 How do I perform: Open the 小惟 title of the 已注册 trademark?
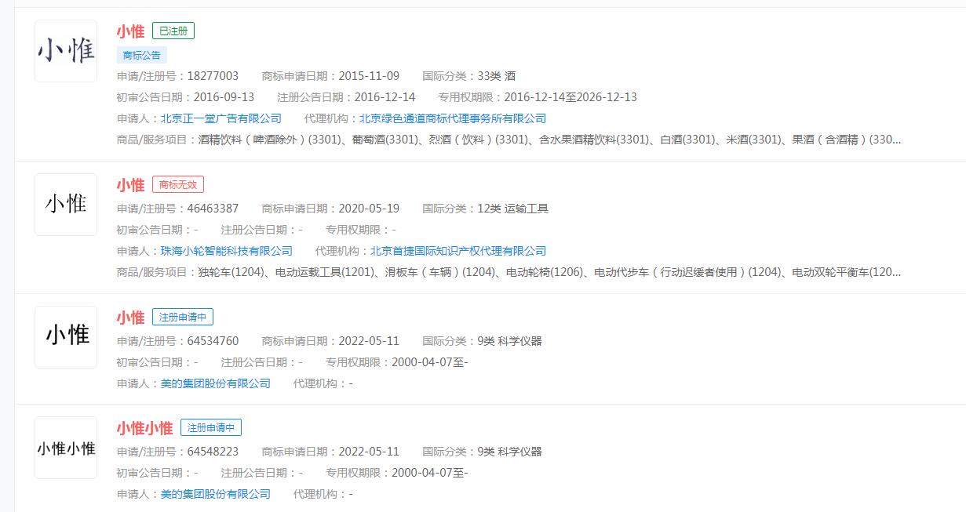(130, 31)
